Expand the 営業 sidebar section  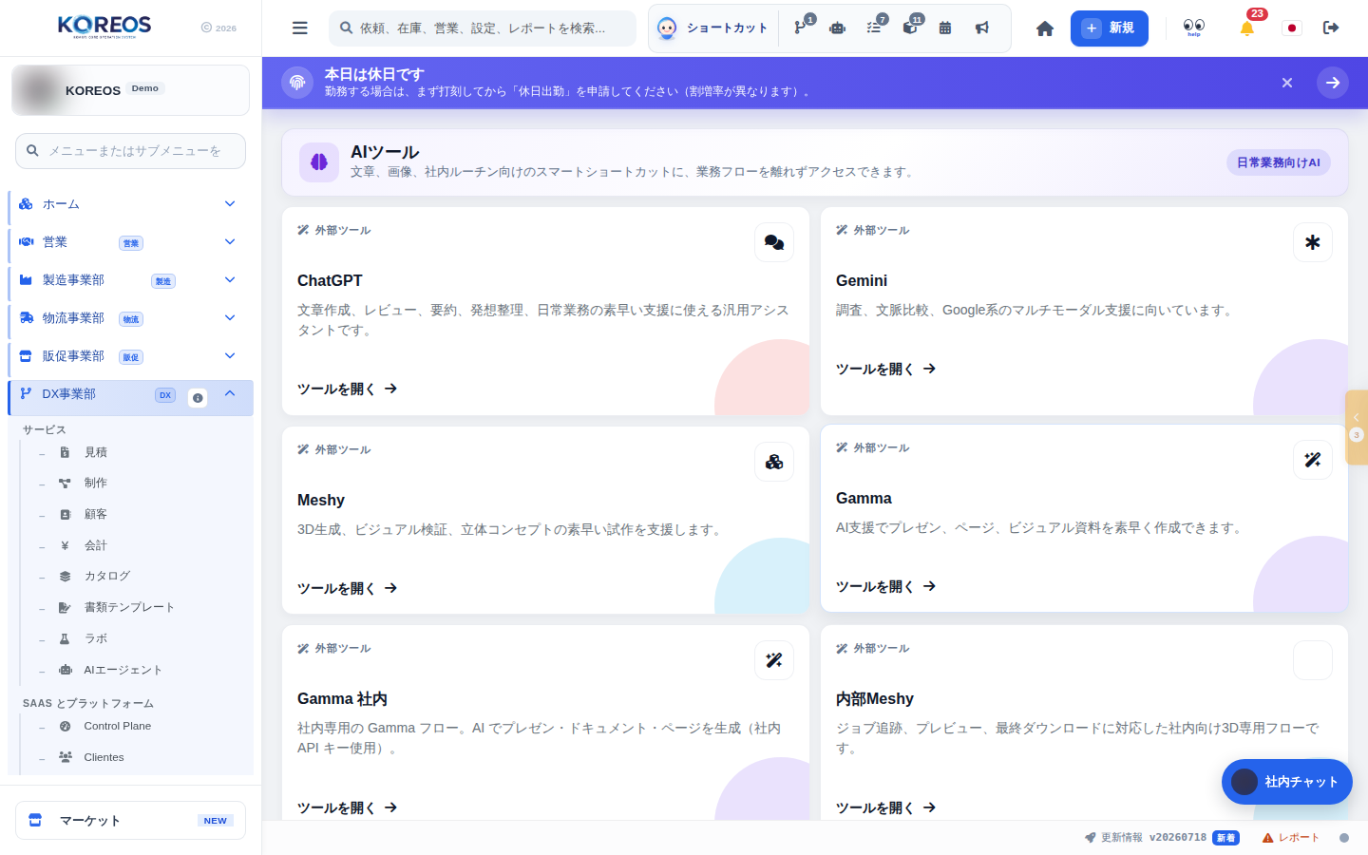[131, 242]
